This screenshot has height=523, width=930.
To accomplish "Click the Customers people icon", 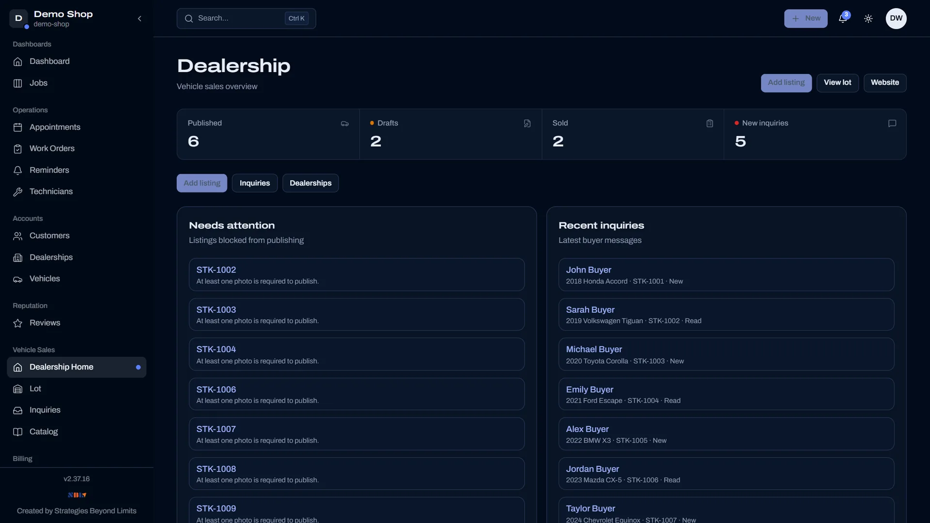I will (x=18, y=236).
